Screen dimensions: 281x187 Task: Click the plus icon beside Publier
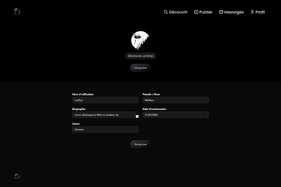point(196,12)
